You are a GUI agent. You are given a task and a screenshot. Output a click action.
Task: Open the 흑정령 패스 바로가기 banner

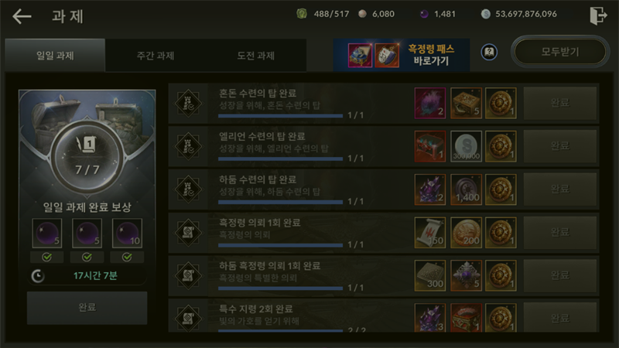pos(401,55)
